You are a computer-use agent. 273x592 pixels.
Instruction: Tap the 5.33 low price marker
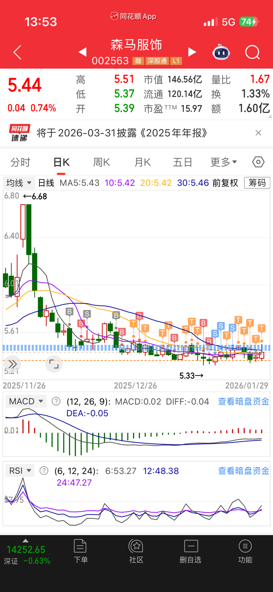pos(191,376)
